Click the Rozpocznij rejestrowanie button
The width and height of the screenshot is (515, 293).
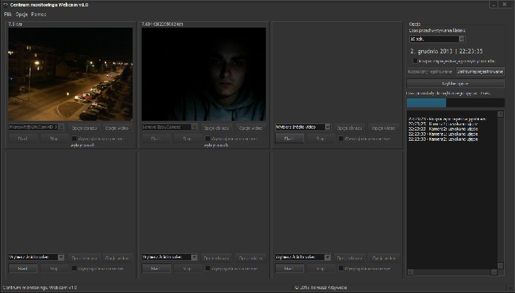[x=430, y=71]
